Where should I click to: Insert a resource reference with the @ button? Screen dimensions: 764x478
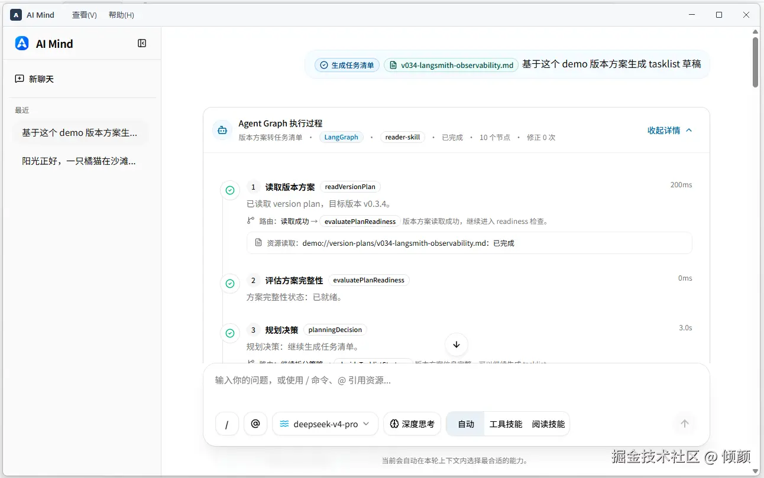point(255,424)
